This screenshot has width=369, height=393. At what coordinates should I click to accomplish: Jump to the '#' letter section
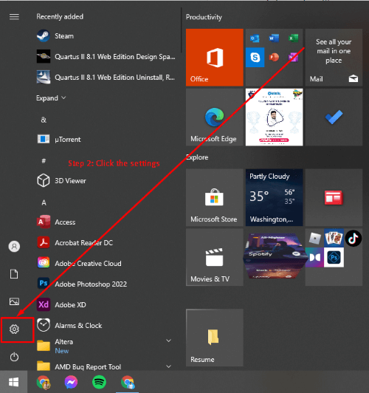point(44,160)
